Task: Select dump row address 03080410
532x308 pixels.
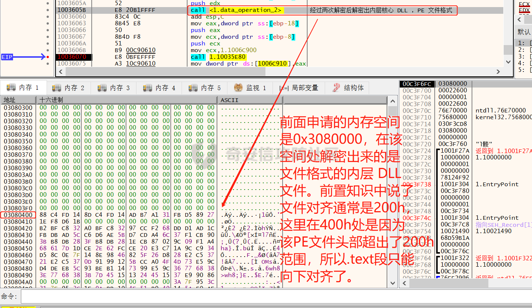Action: [18, 222]
